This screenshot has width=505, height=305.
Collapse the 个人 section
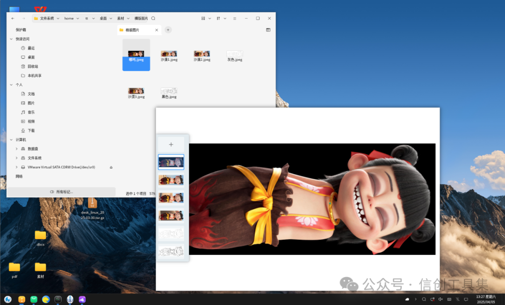(11, 85)
